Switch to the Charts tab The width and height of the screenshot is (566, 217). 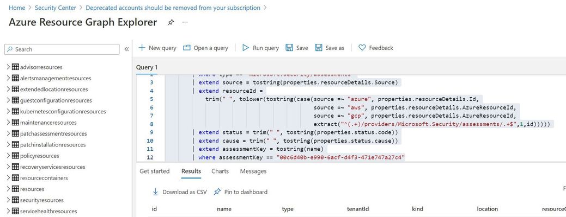(220, 171)
